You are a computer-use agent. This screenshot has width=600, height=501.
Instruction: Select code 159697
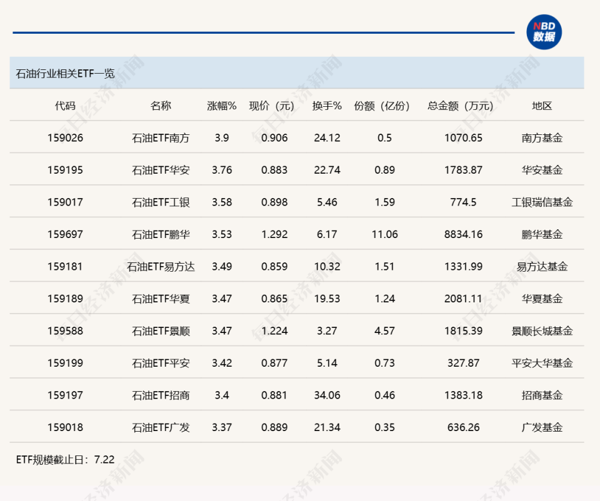pyautogui.click(x=65, y=234)
